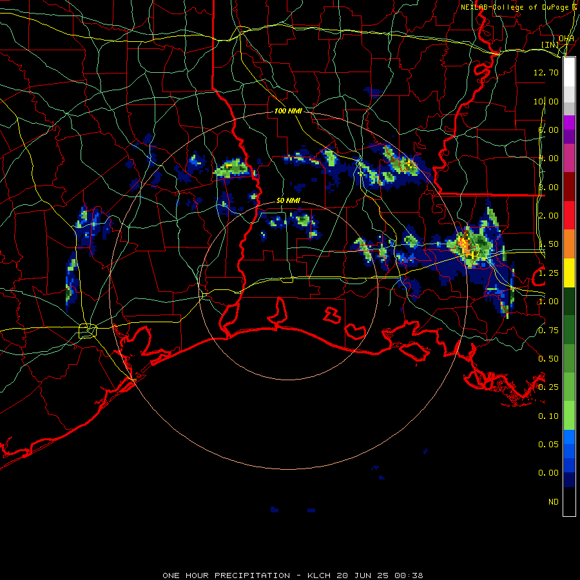Click the 10.00 legend value
Image resolution: width=580 pixels, height=580 pixels.
click(546, 101)
